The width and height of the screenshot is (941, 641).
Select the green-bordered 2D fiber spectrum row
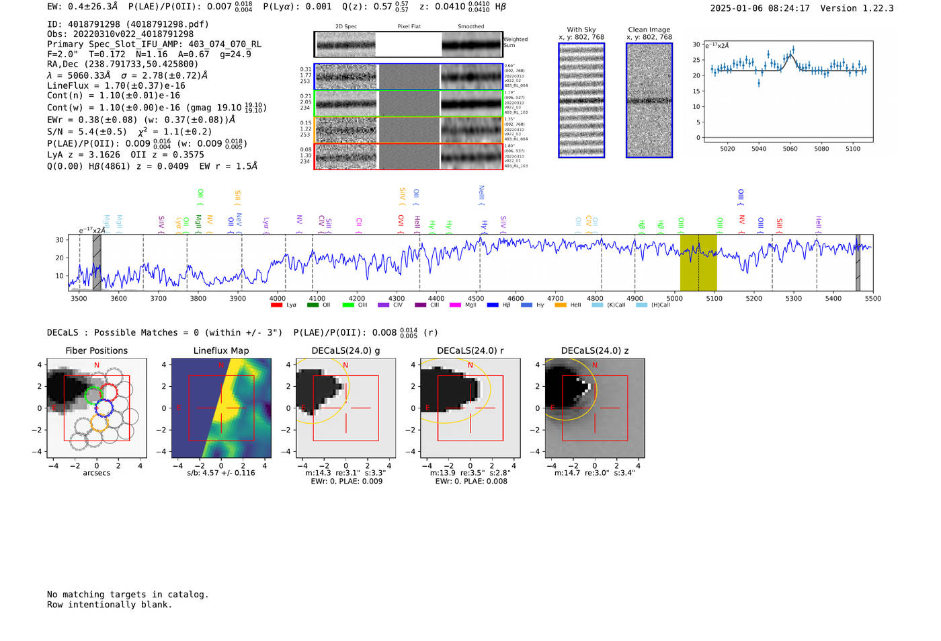pyautogui.click(x=408, y=104)
